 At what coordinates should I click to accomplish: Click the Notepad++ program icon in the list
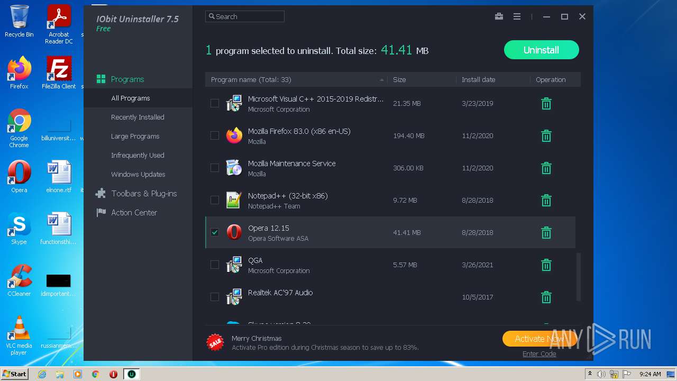pyautogui.click(x=234, y=200)
